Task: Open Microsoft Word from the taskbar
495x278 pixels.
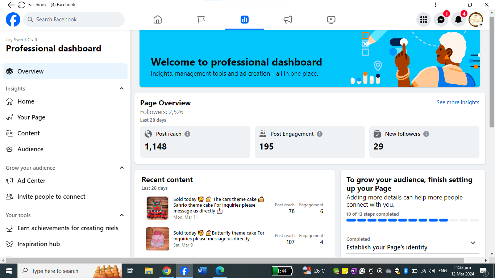Action: [202, 271]
